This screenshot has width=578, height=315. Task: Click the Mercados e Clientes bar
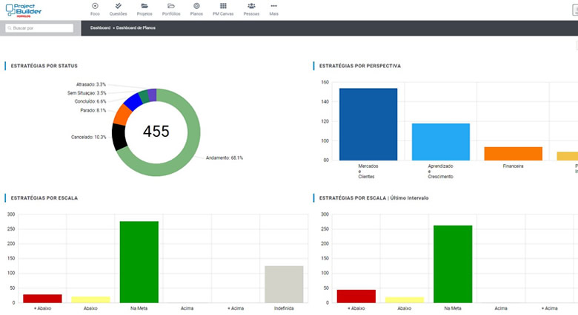click(368, 124)
